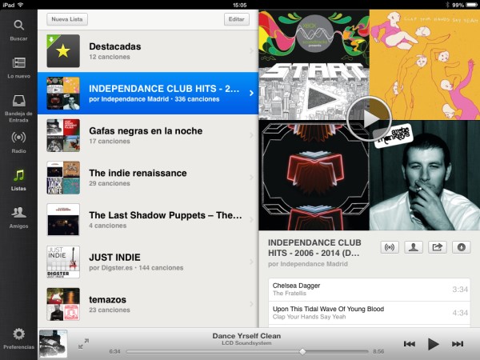Play Chelsea Dagger by The Fratellis

tap(369, 290)
